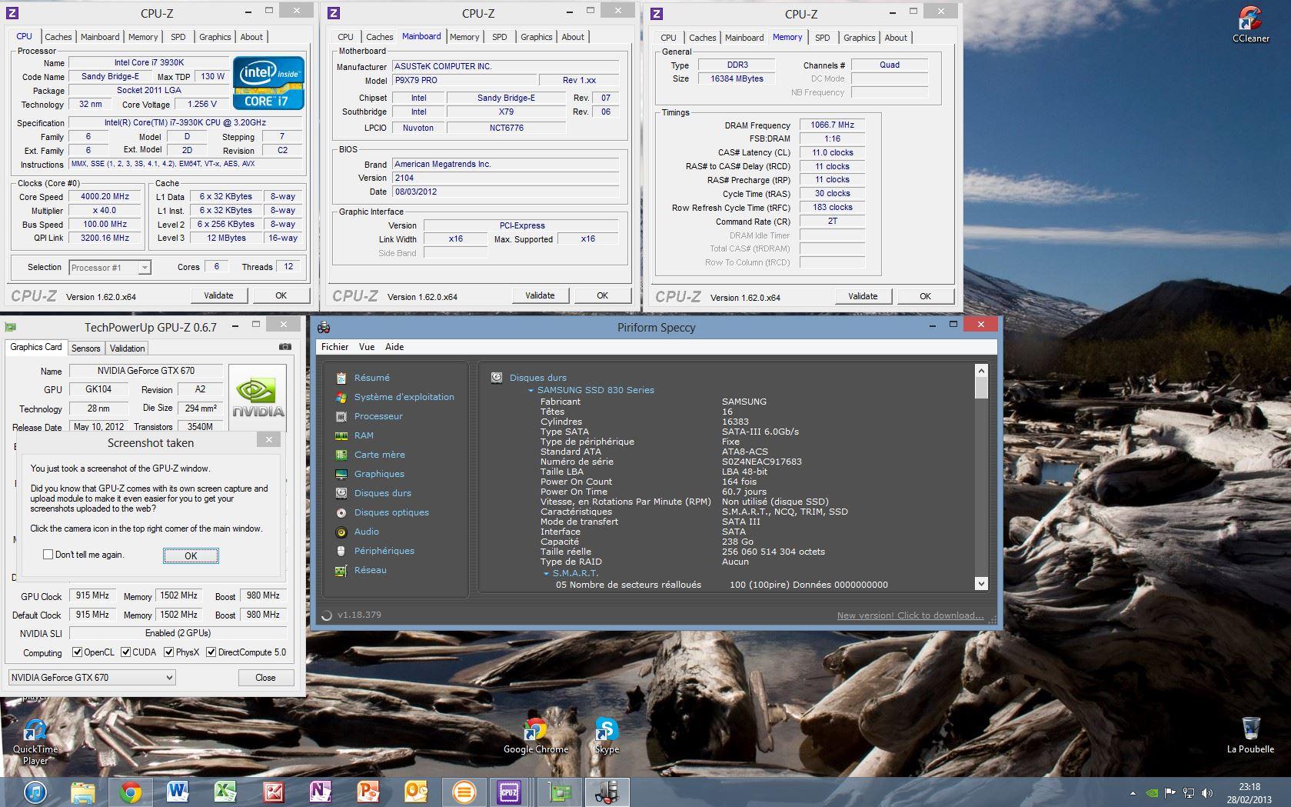Click Close button in GPU-Z
This screenshot has height=807, width=1291.
pos(265,678)
